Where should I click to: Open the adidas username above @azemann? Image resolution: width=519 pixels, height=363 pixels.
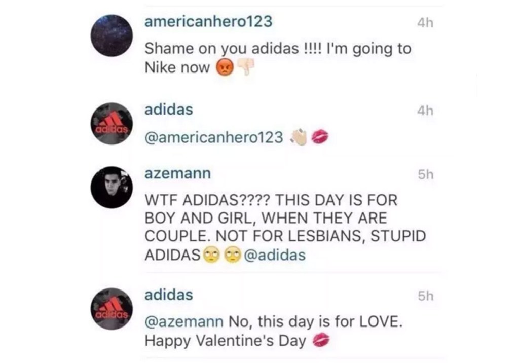click(168, 295)
